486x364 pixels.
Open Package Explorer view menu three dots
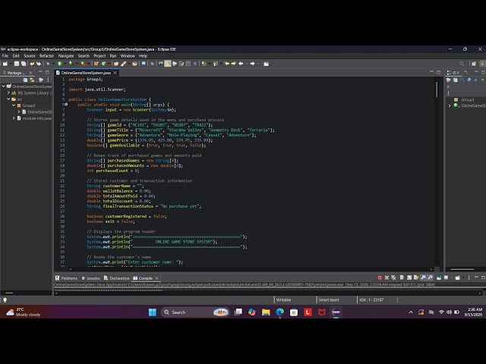[x=48, y=80]
